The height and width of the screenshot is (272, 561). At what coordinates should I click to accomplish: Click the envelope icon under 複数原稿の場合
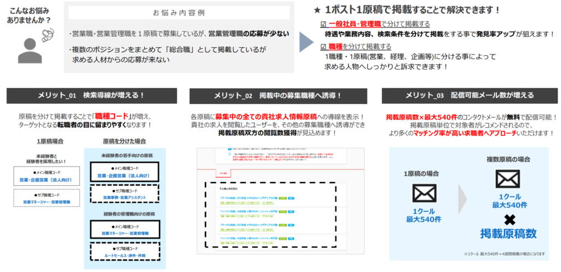[x=507, y=180]
